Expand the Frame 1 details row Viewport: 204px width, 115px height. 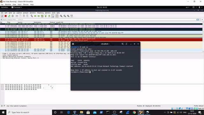[1, 54]
